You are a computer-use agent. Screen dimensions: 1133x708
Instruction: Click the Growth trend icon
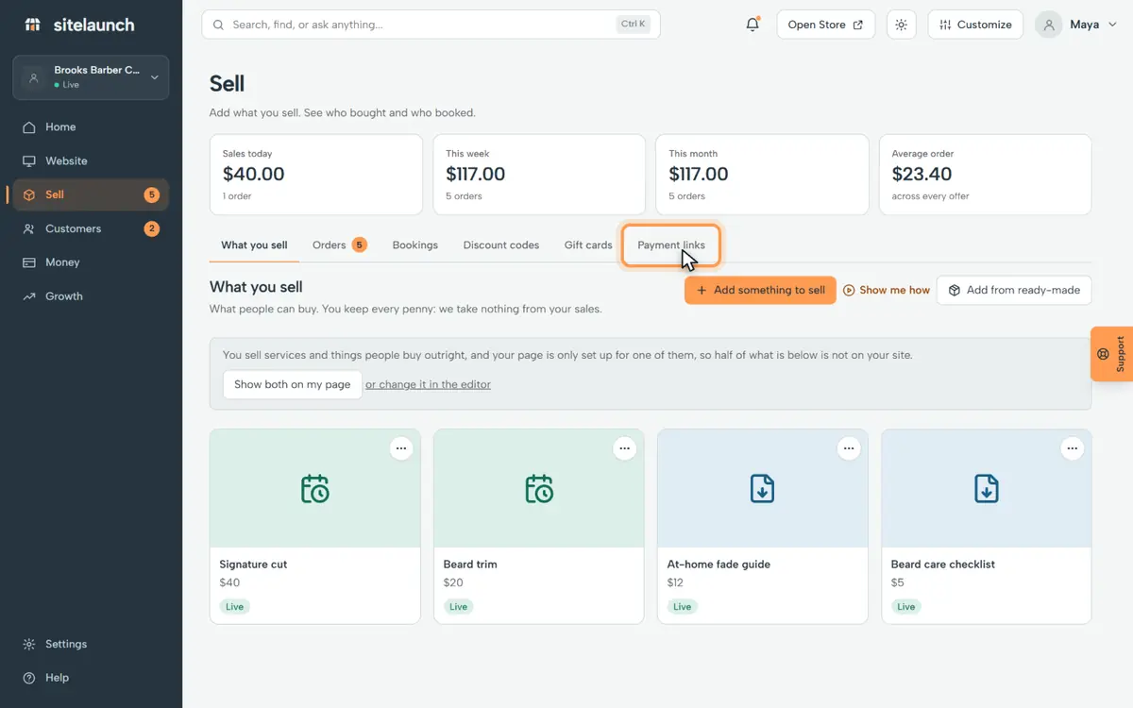(x=29, y=296)
